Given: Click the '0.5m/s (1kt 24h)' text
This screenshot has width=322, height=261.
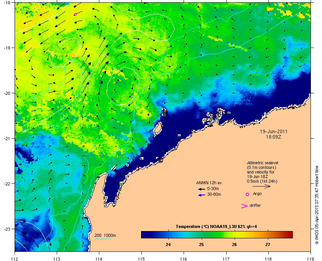Looking at the screenshot, I should (x=262, y=181).
